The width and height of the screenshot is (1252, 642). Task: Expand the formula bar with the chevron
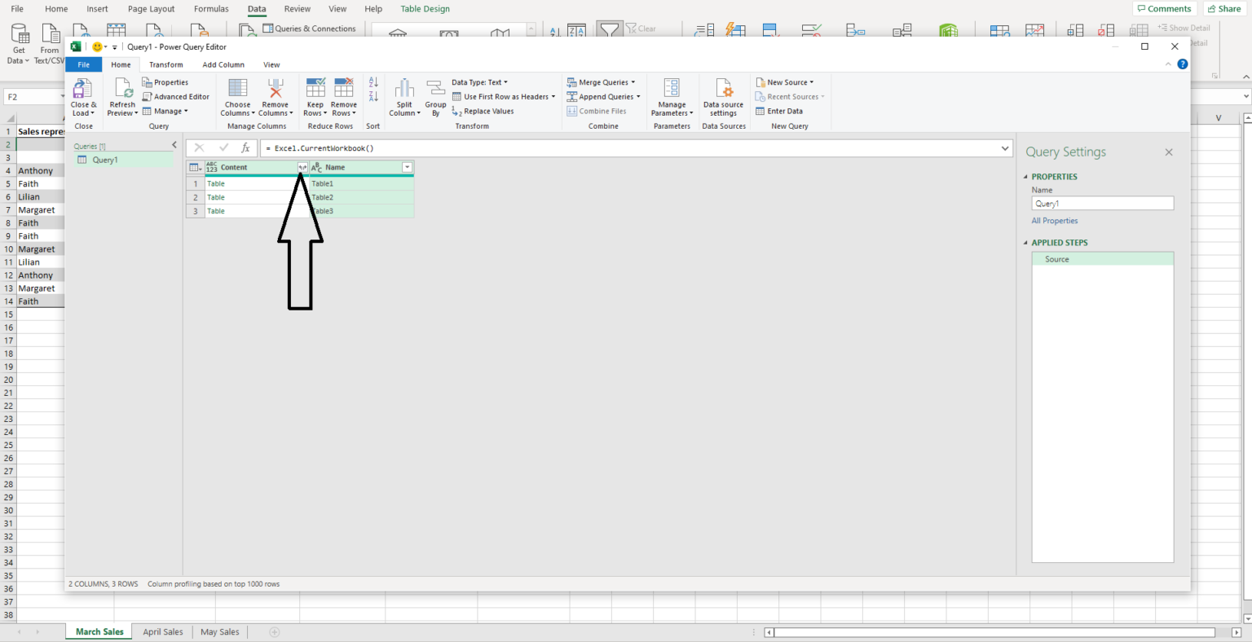(x=1005, y=148)
